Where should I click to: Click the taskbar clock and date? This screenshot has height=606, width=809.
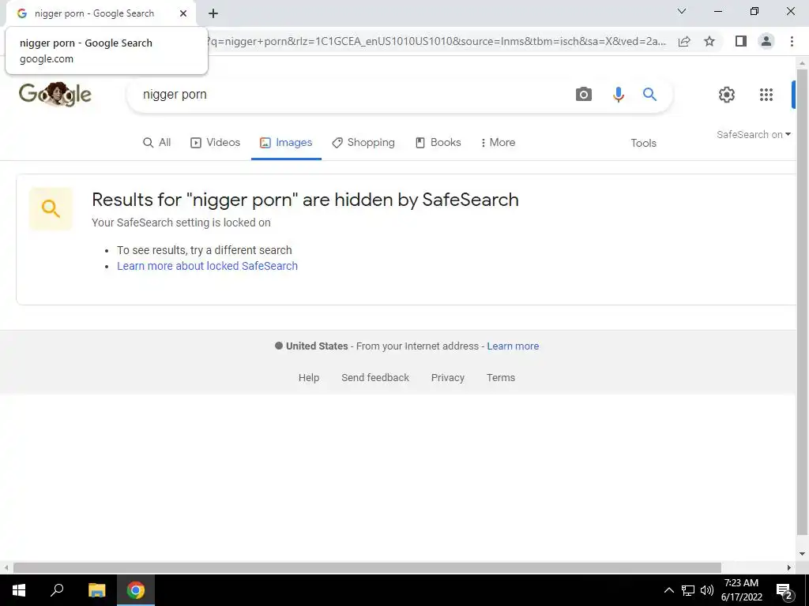741,590
